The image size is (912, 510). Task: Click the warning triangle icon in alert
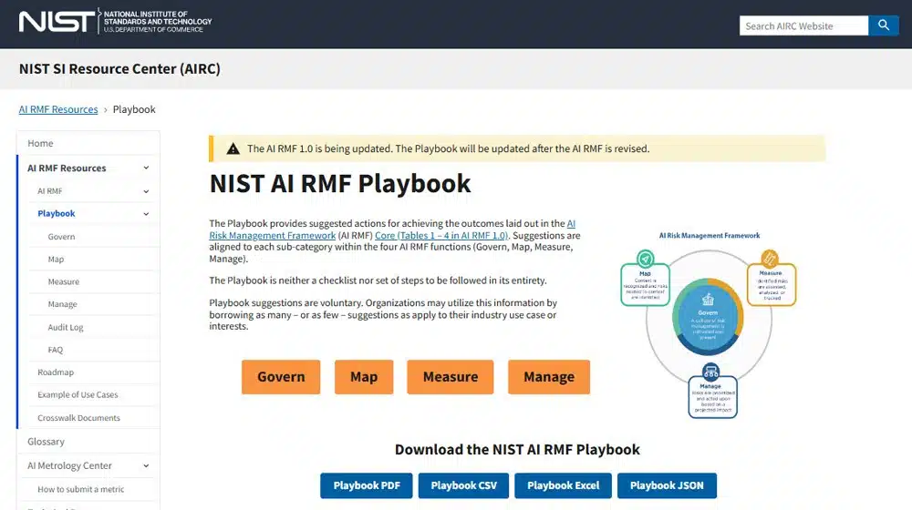233,148
